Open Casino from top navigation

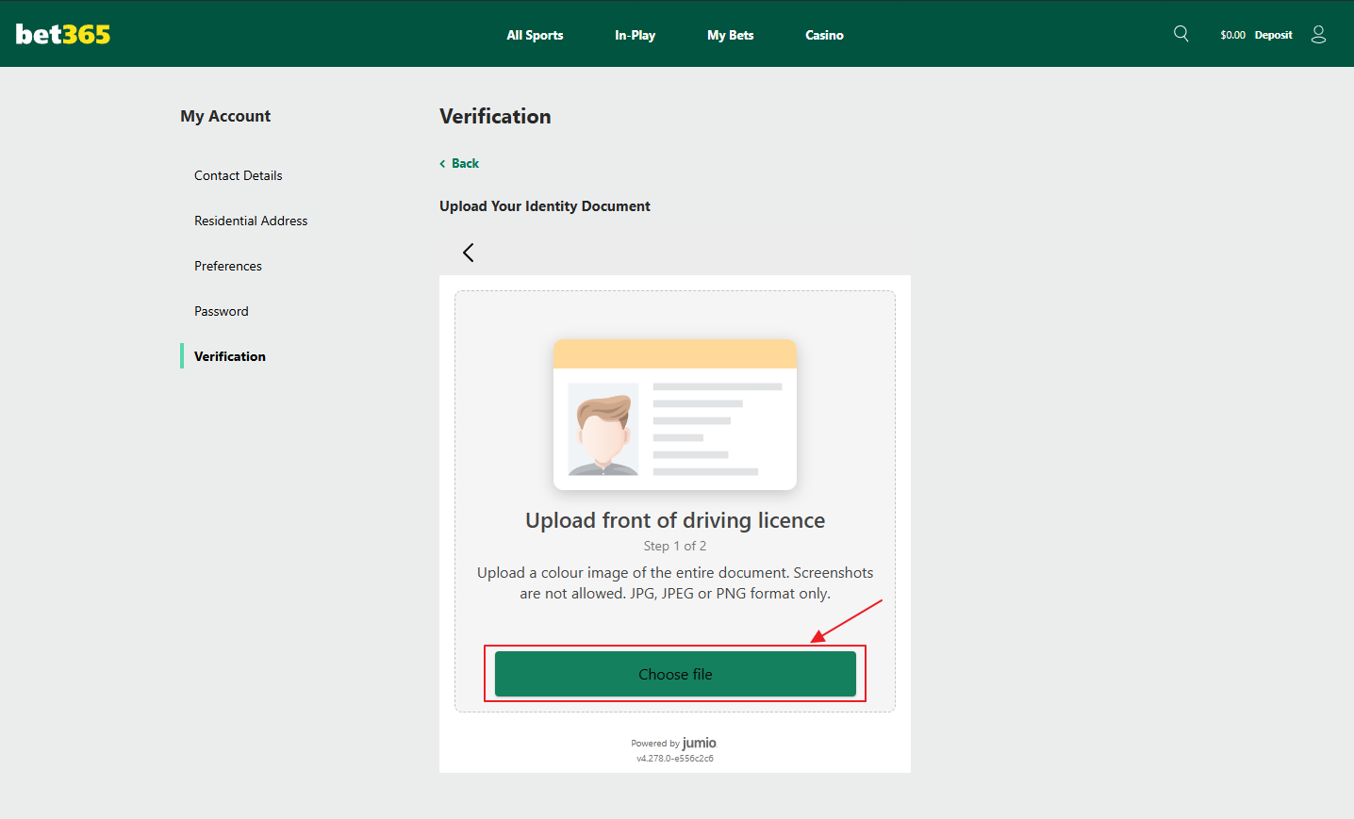pos(824,35)
